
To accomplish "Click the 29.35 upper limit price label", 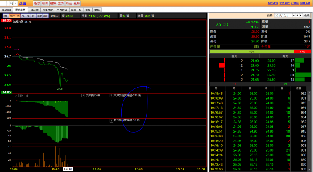I will tap(7, 20).
